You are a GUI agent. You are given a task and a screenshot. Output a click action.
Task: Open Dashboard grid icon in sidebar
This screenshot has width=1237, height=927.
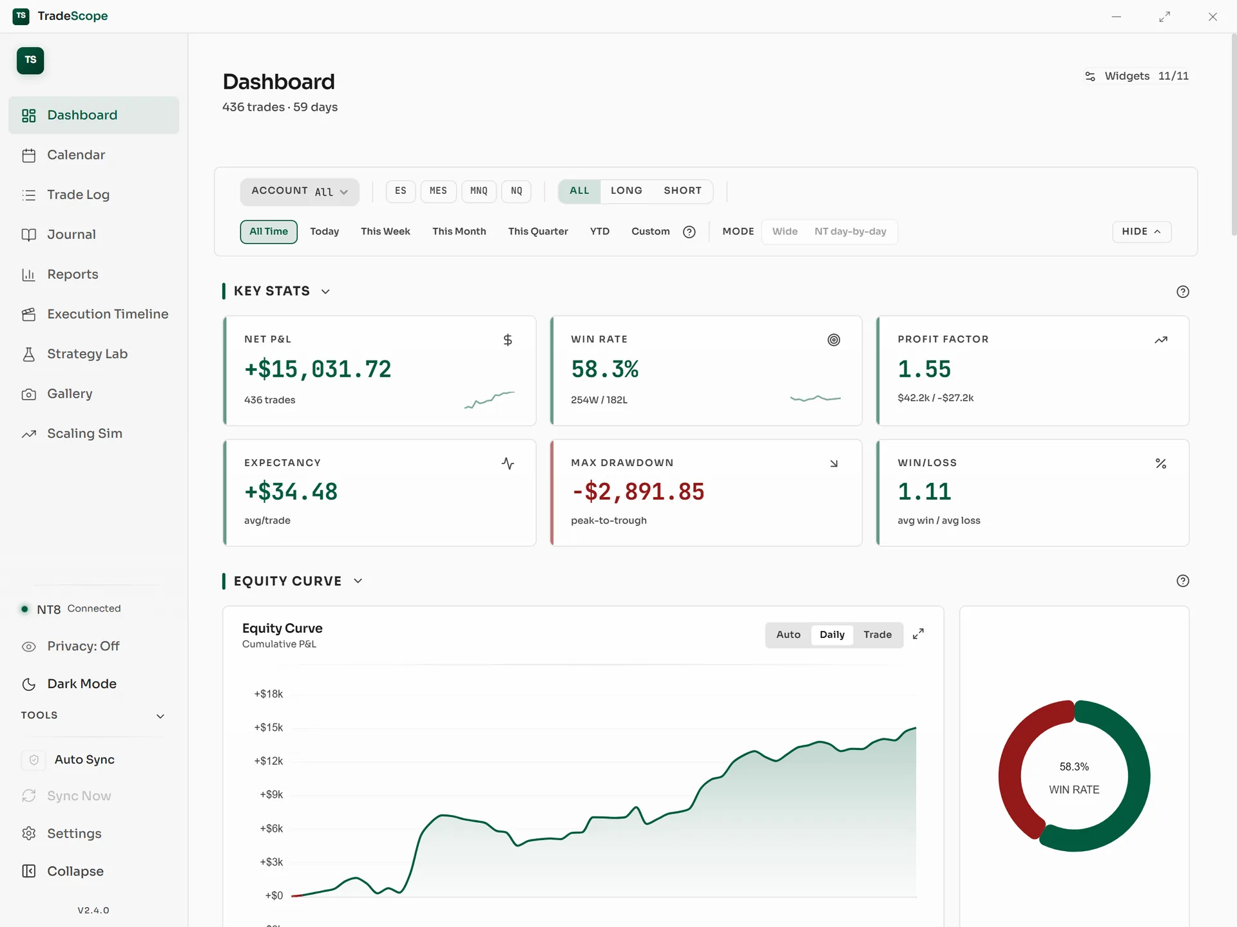28,115
